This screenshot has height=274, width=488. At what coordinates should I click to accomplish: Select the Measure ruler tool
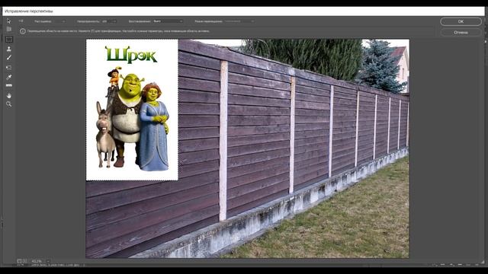(x=8, y=85)
